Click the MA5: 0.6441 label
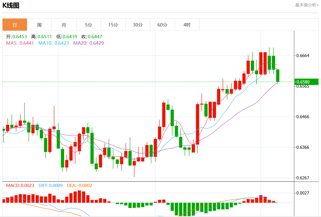 [x=20, y=43]
